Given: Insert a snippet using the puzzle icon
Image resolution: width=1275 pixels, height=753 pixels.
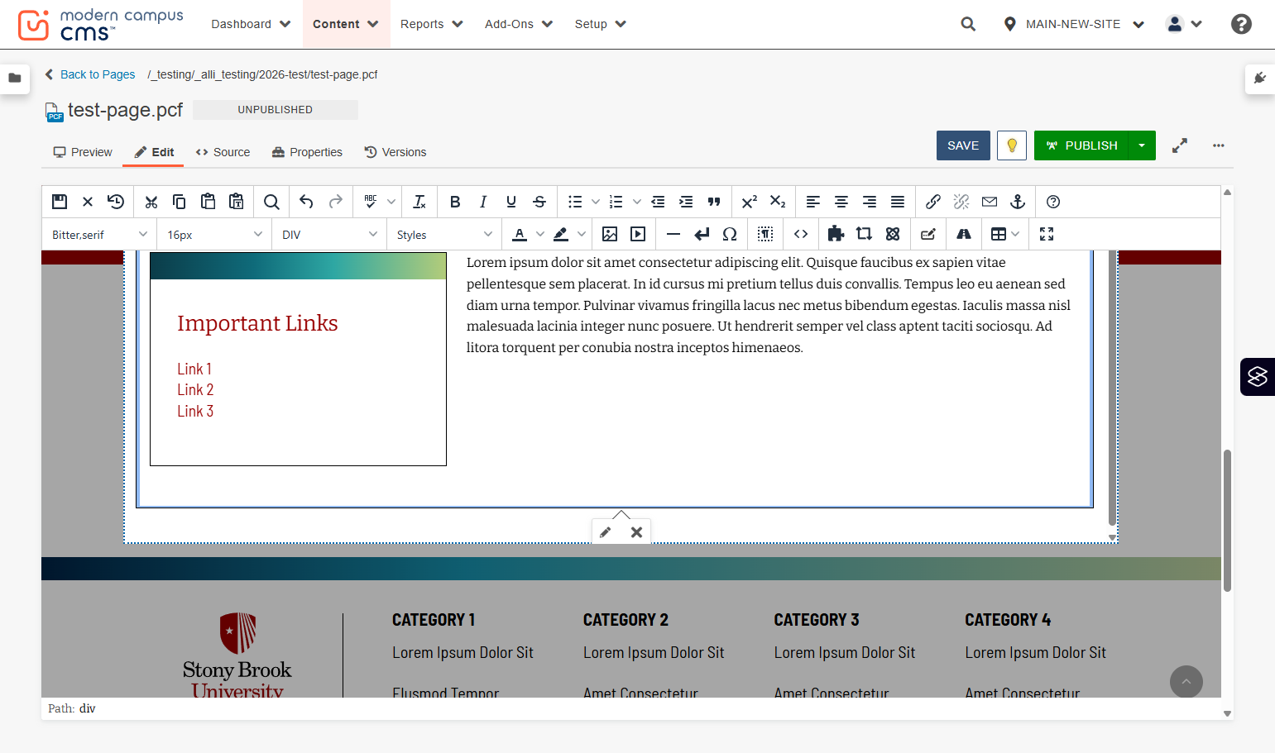Looking at the screenshot, I should 836,234.
